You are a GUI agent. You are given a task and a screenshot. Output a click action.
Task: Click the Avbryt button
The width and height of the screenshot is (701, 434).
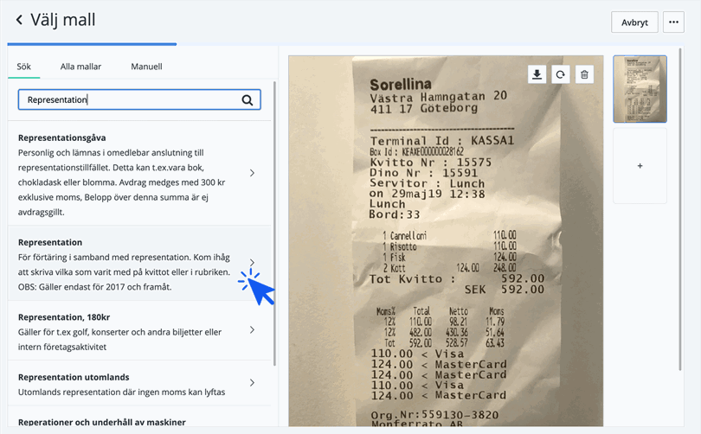(x=634, y=22)
